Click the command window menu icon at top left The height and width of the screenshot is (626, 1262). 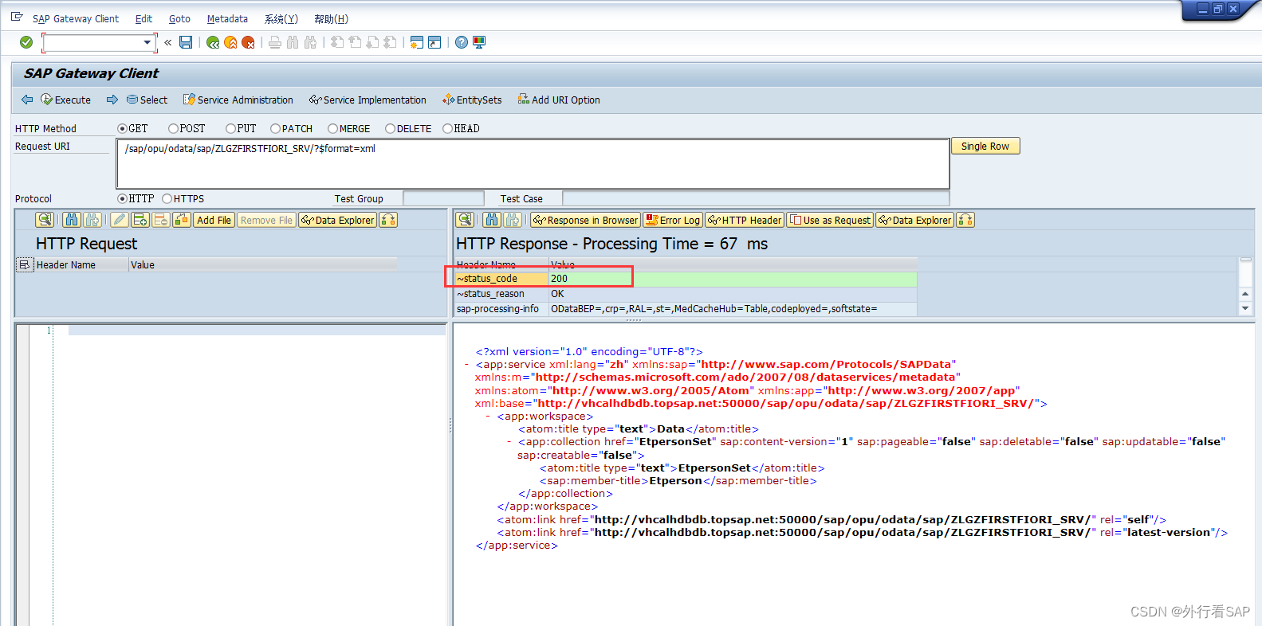click(17, 17)
